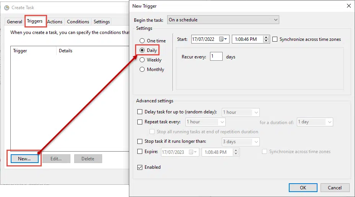The image size is (355, 197).
Task: Click the New... button in Create Task
Action: pyautogui.click(x=24, y=158)
